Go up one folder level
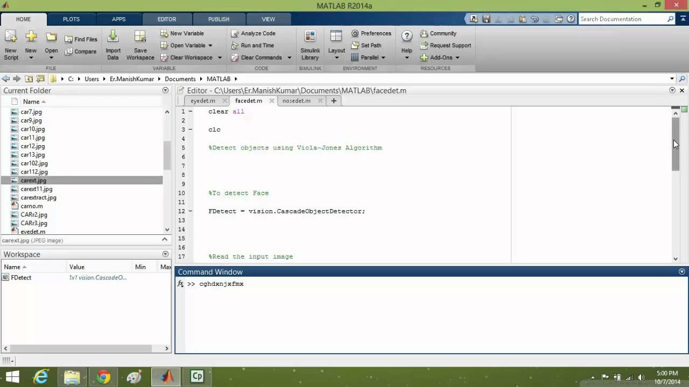This screenshot has height=387, width=689. [x=29, y=78]
